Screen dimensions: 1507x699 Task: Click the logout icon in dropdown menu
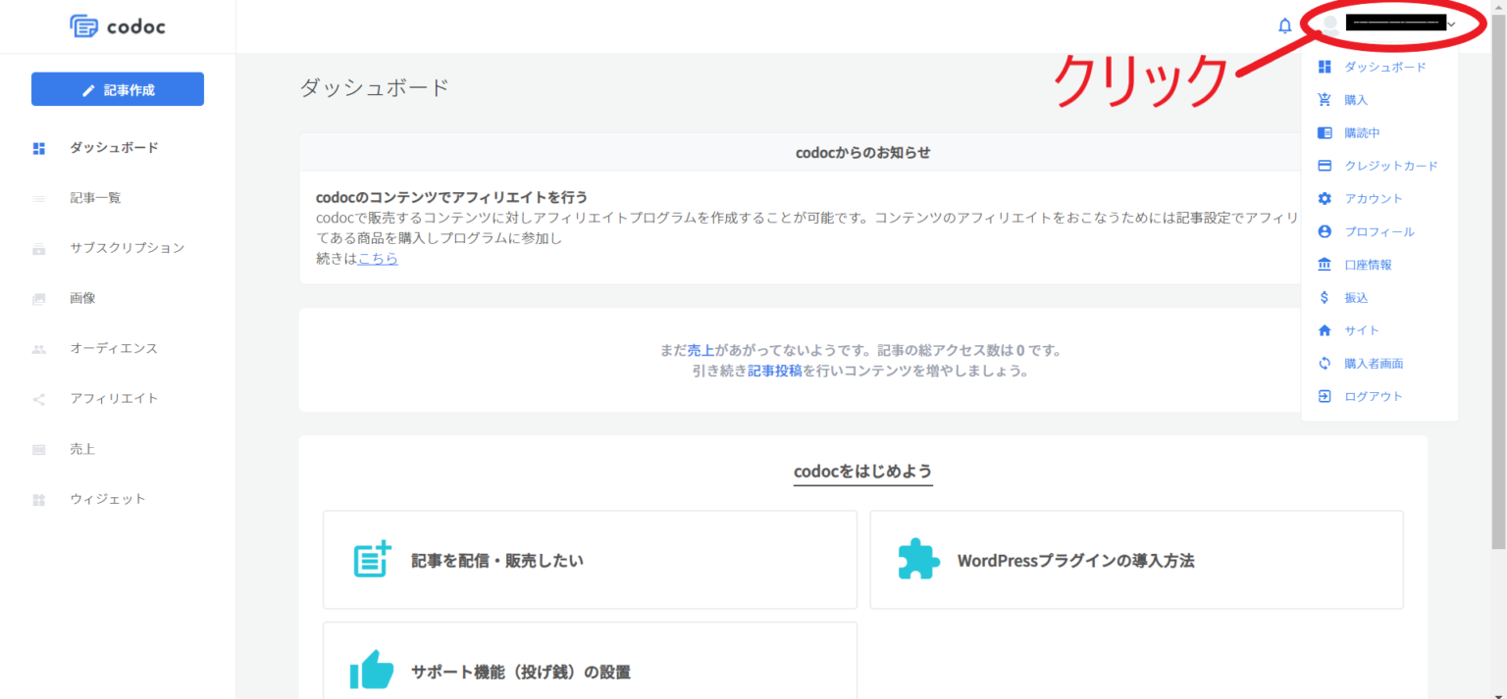[x=1325, y=396]
